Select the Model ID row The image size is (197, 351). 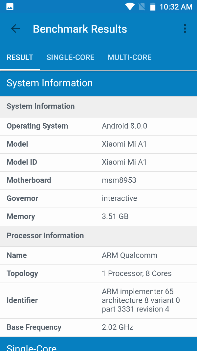(x=98, y=162)
